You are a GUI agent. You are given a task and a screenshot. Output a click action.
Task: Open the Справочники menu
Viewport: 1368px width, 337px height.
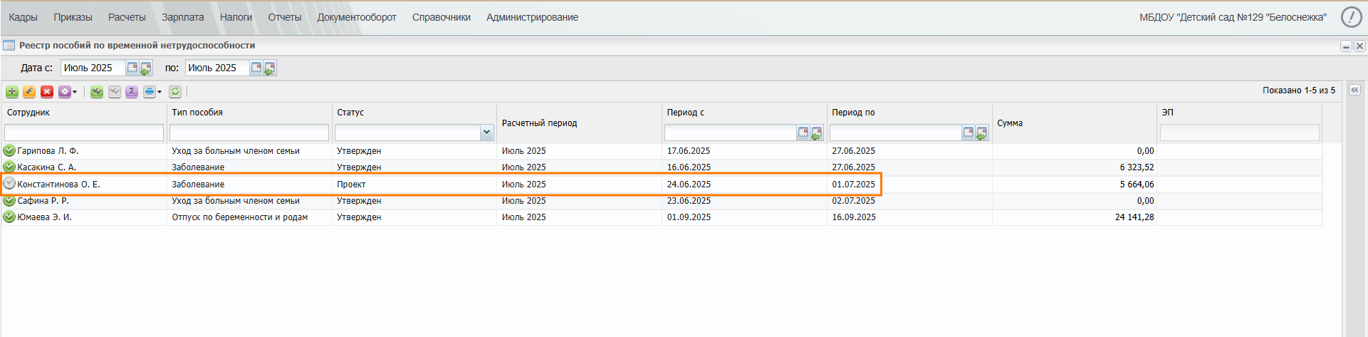(x=442, y=17)
